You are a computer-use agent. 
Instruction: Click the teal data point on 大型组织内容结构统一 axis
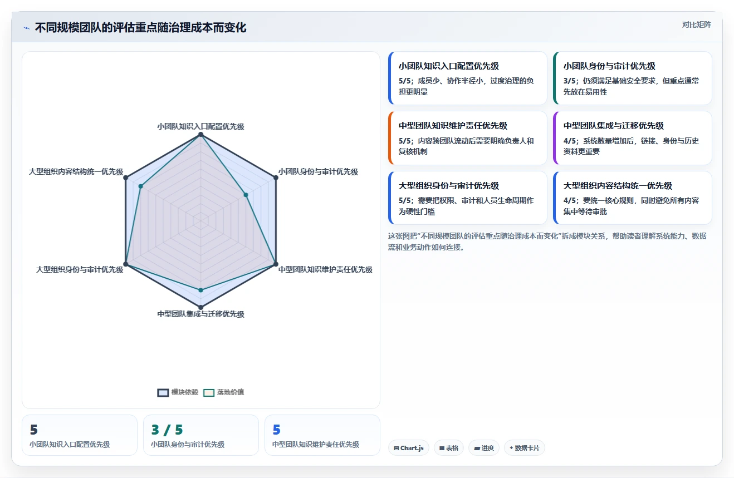pyautogui.click(x=141, y=186)
